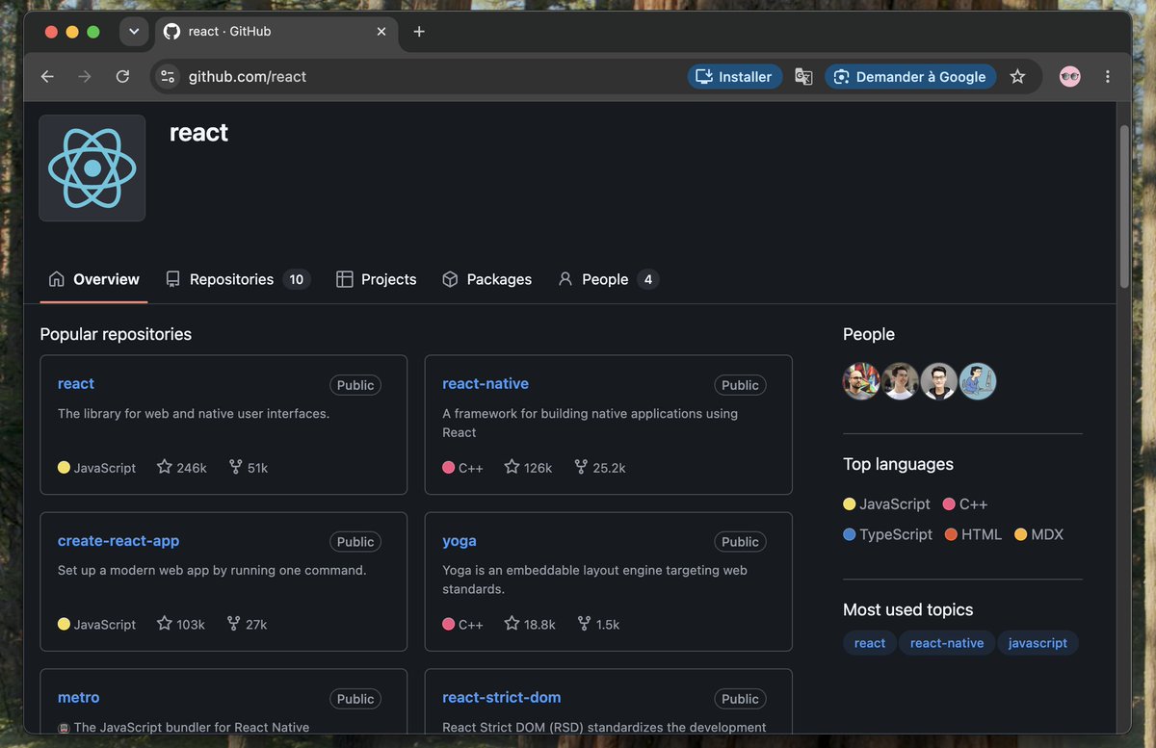Open the create-react-app repository
This screenshot has width=1156, height=748.
(x=118, y=540)
